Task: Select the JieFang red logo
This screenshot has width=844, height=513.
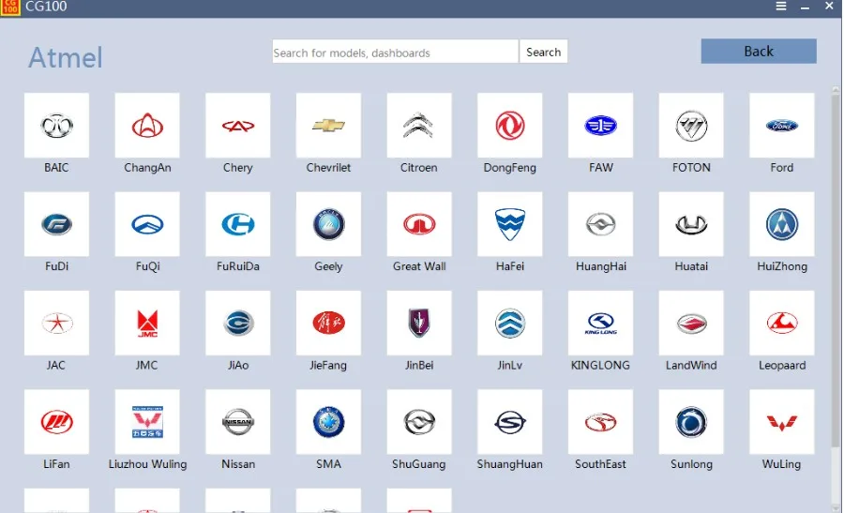Action: click(x=328, y=323)
